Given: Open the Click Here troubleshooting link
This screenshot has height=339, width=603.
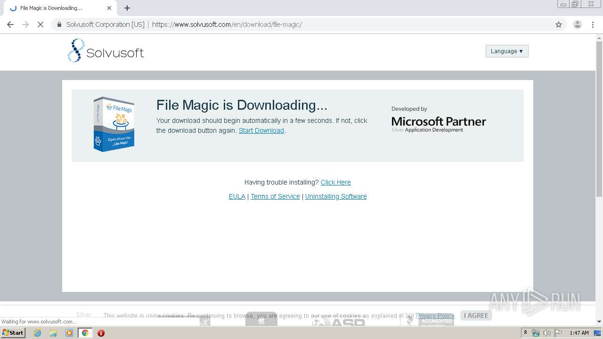Looking at the screenshot, I should coord(336,182).
